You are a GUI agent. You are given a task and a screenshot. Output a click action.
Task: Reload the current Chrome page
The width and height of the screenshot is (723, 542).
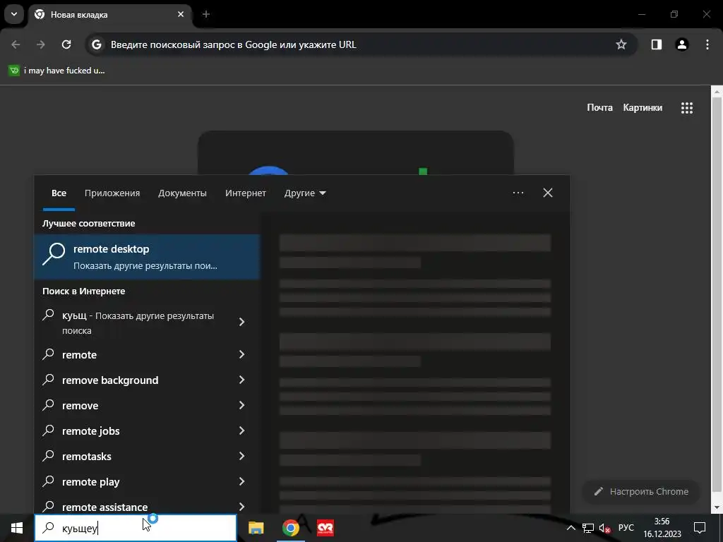(66, 44)
